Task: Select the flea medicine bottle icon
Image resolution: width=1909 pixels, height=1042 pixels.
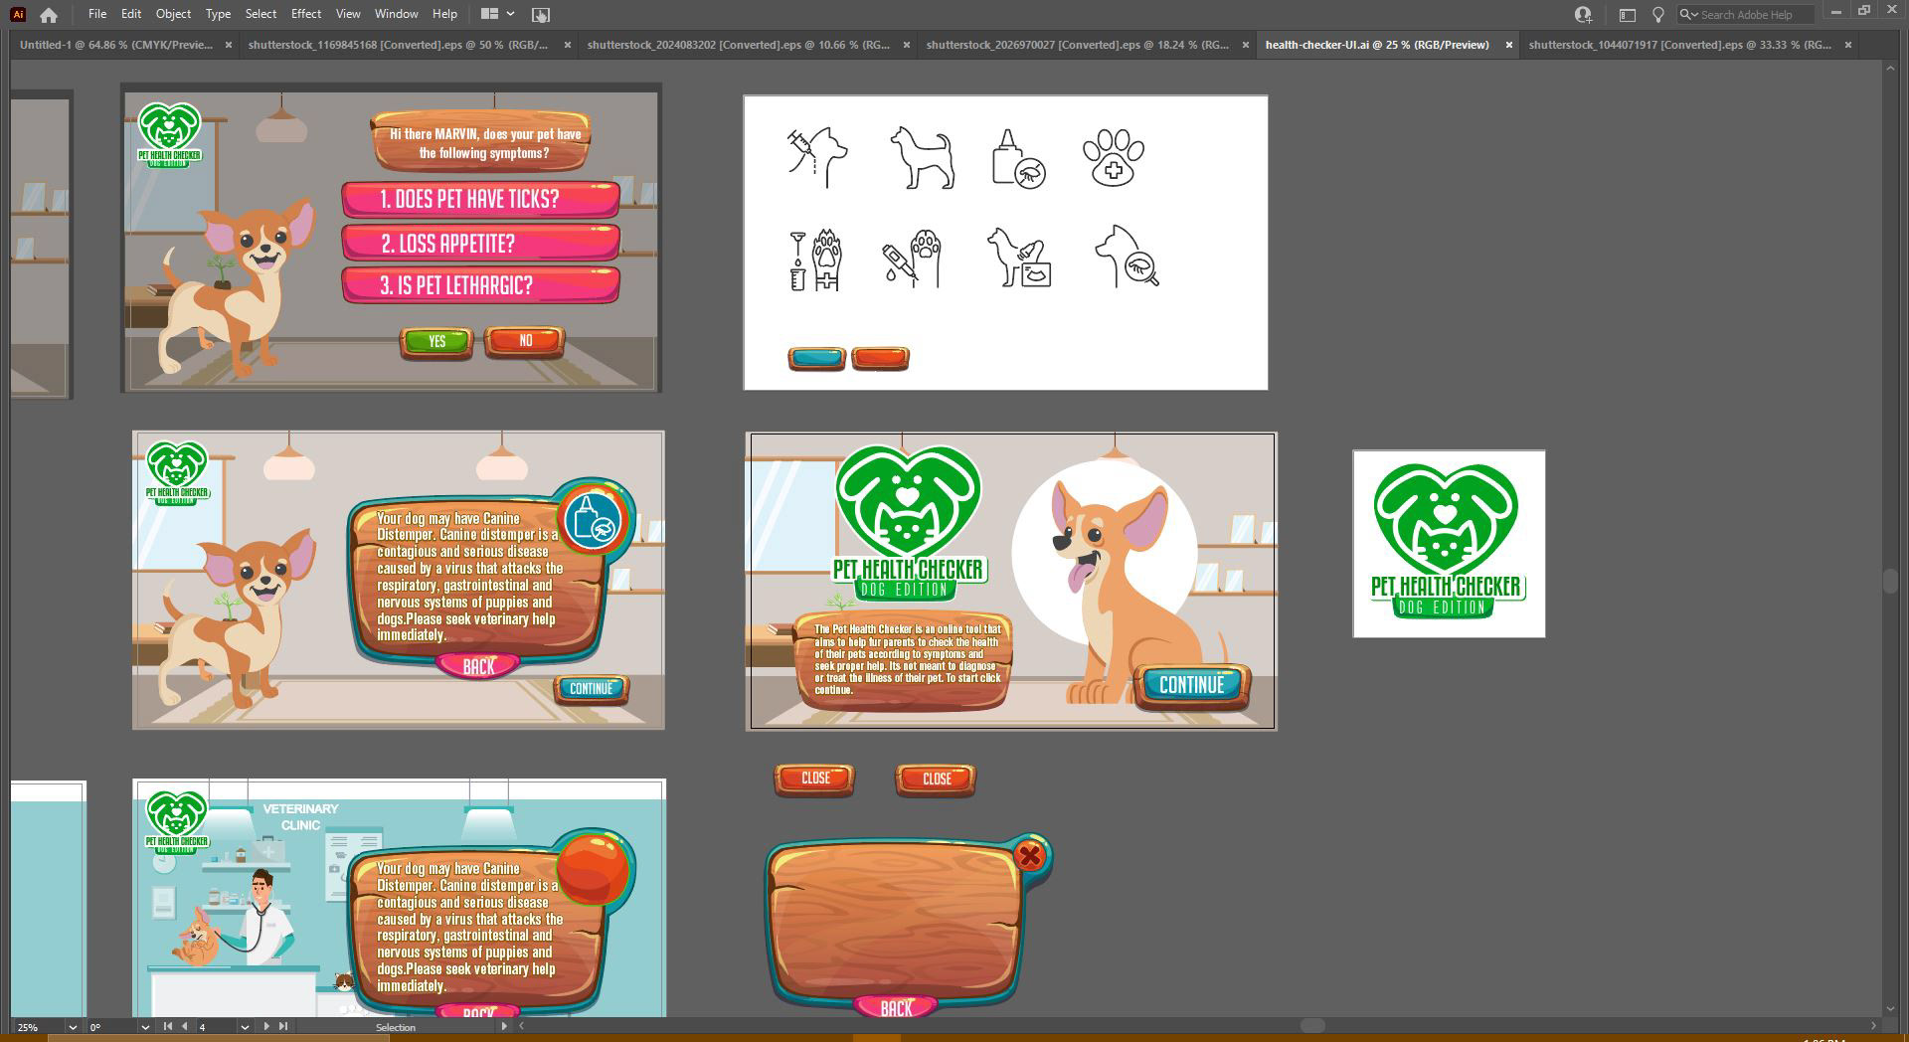Action: click(1018, 158)
